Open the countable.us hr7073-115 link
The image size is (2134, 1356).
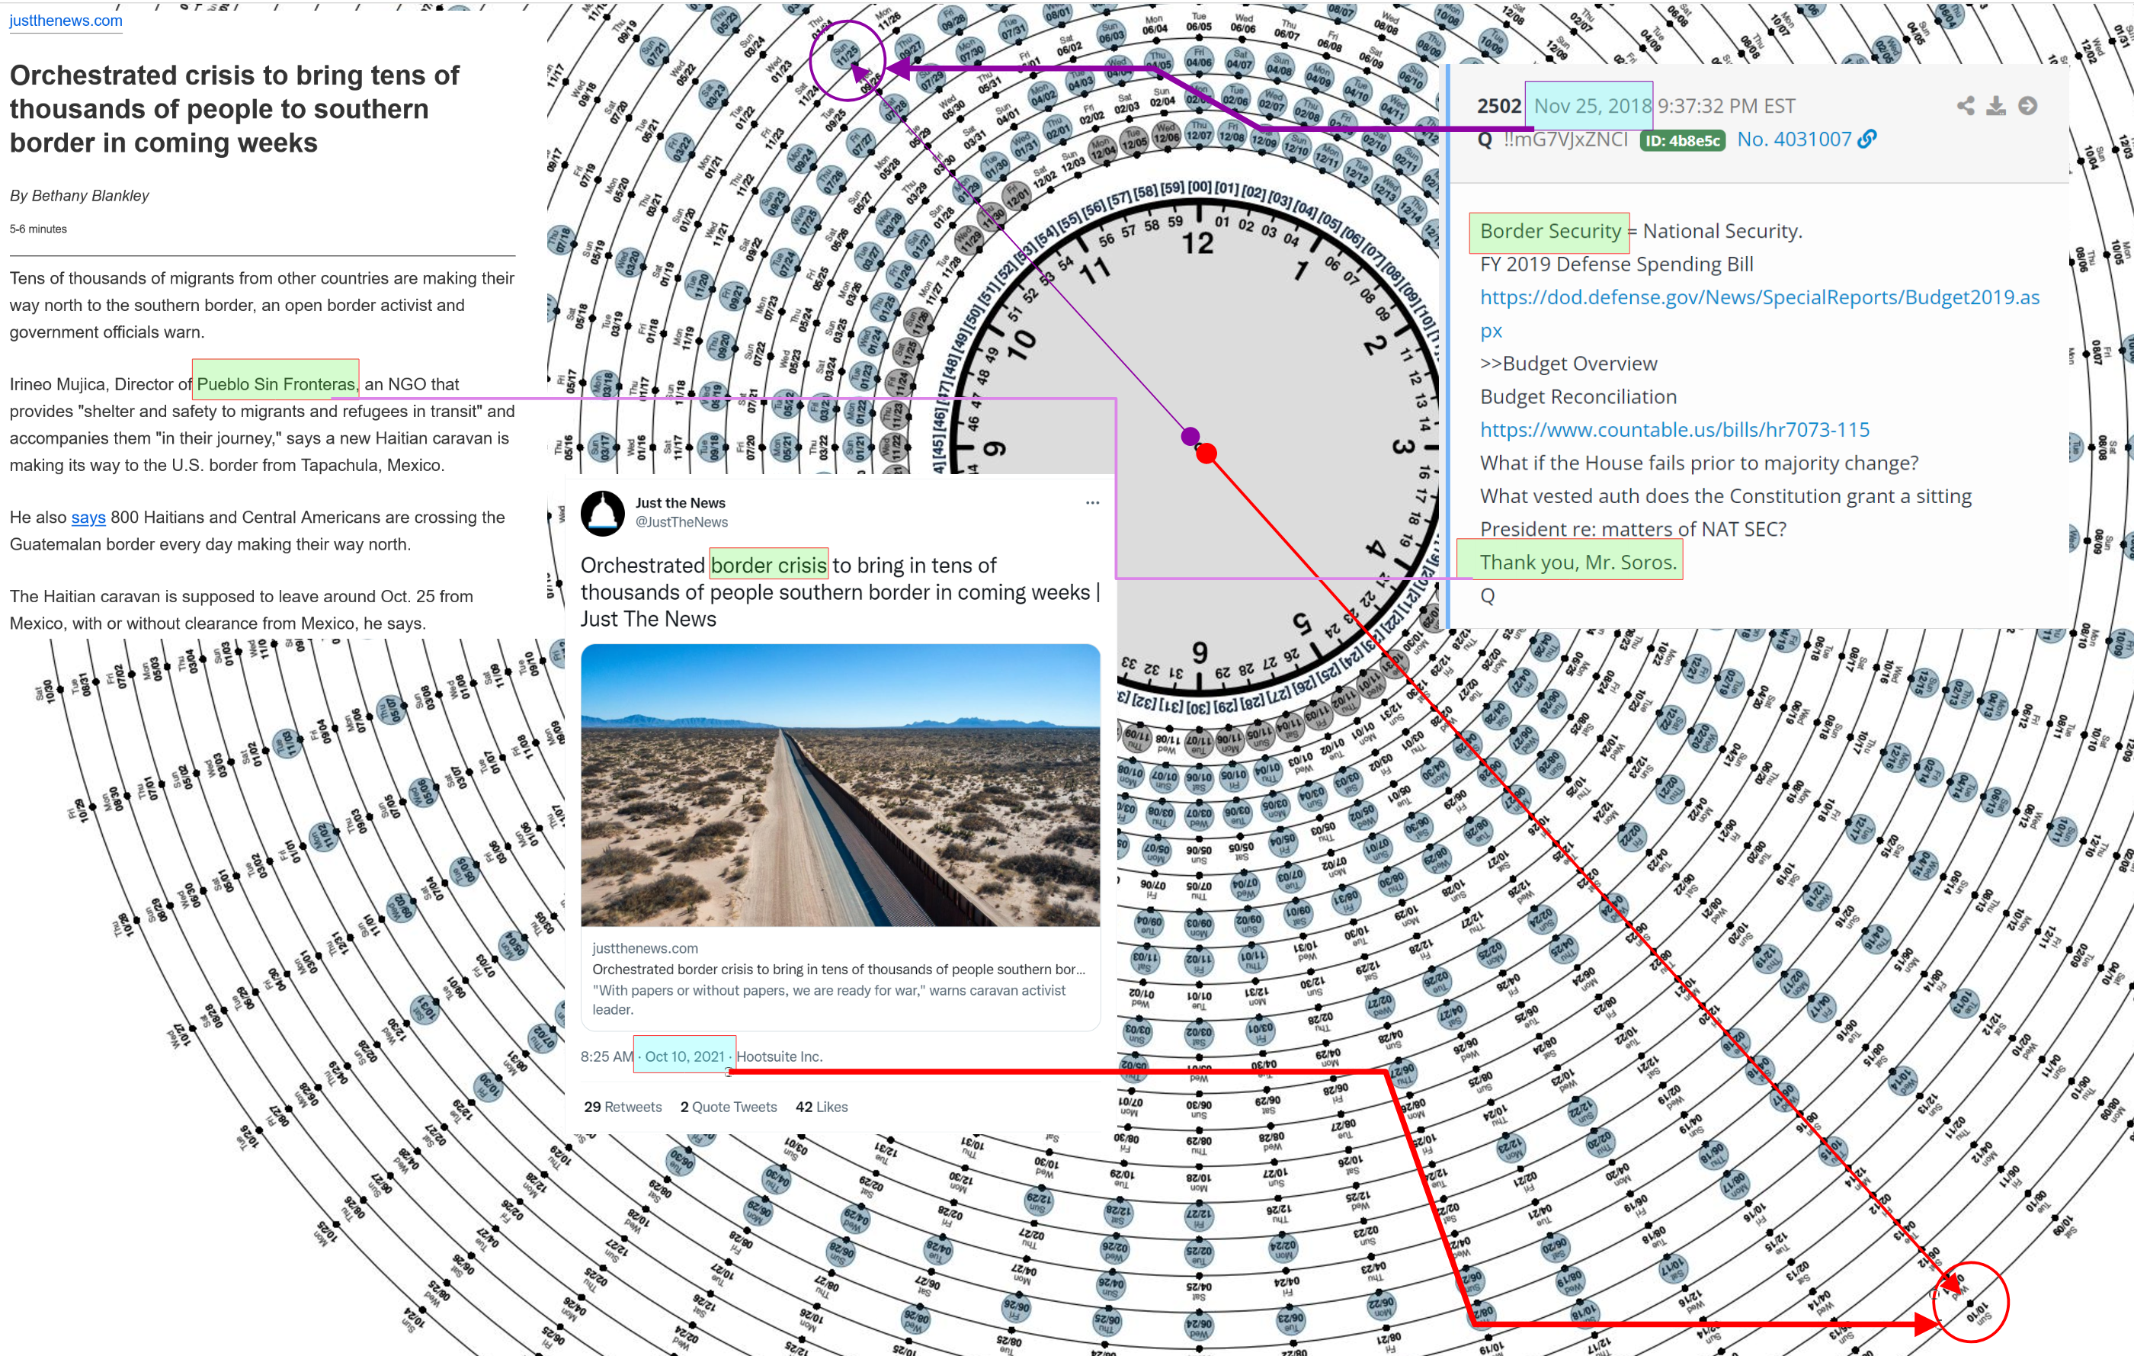coord(1675,430)
